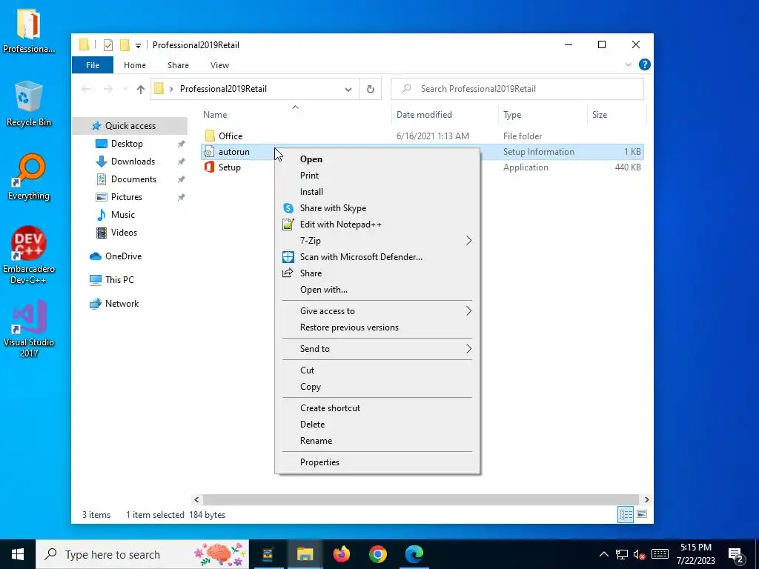Open Explorer help with the question mark icon
Image resolution: width=759 pixels, height=569 pixels.
644,65
